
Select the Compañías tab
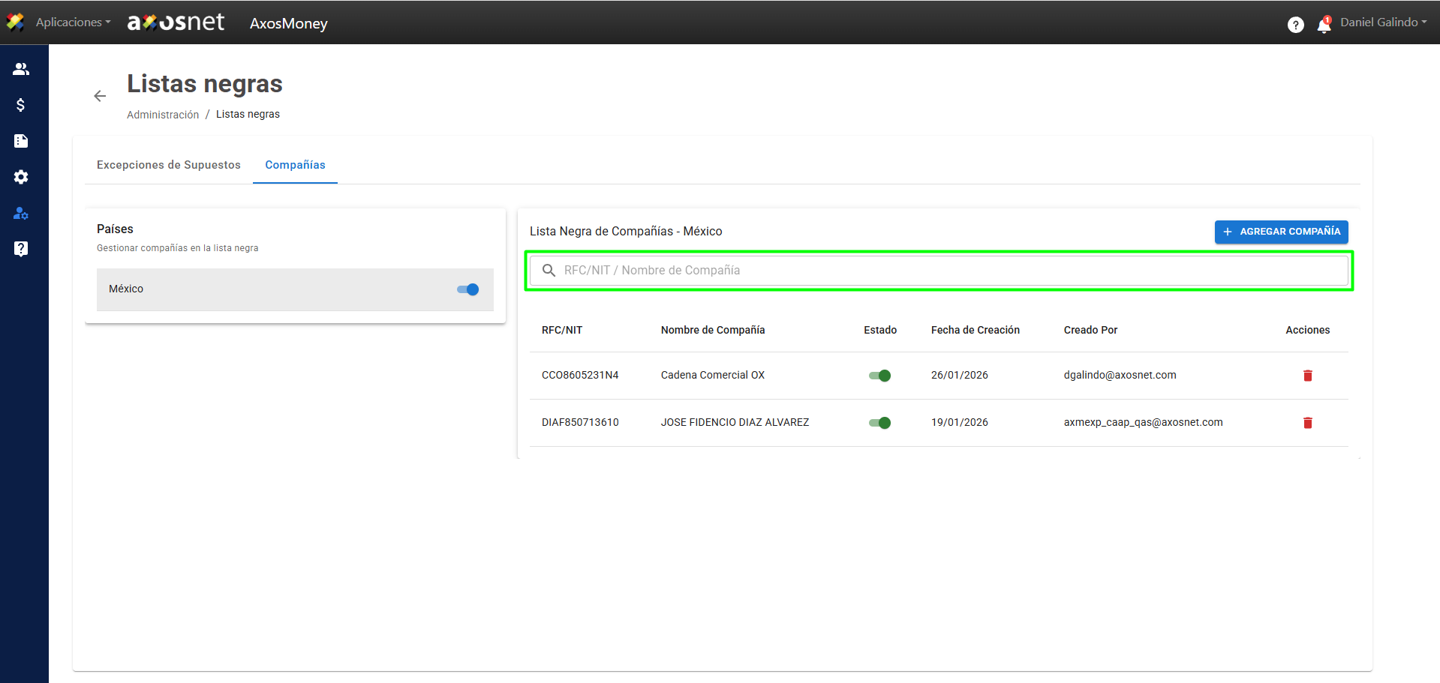295,165
